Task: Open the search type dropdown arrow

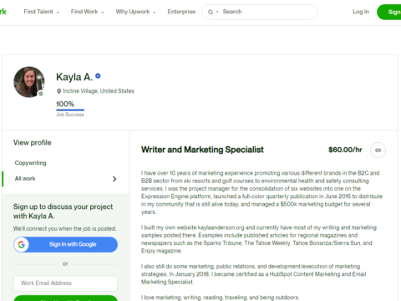Action: pos(217,12)
